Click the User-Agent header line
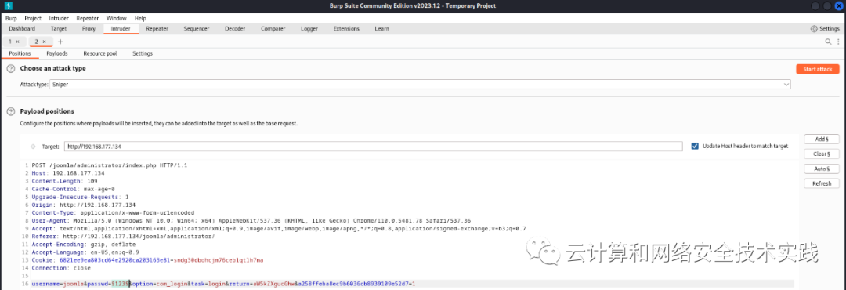The image size is (846, 290). [x=251, y=220]
